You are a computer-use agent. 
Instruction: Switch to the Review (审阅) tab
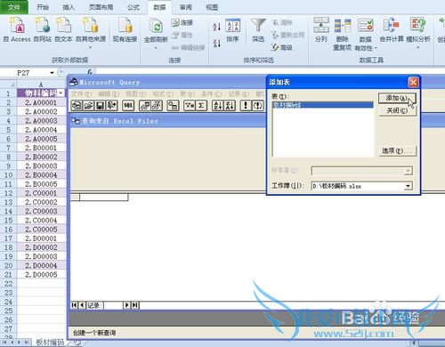[186, 7]
